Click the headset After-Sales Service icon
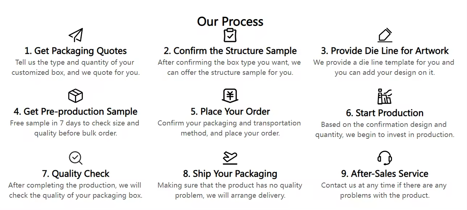Image resolution: width=467 pixels, height=210 pixels. coord(384,158)
